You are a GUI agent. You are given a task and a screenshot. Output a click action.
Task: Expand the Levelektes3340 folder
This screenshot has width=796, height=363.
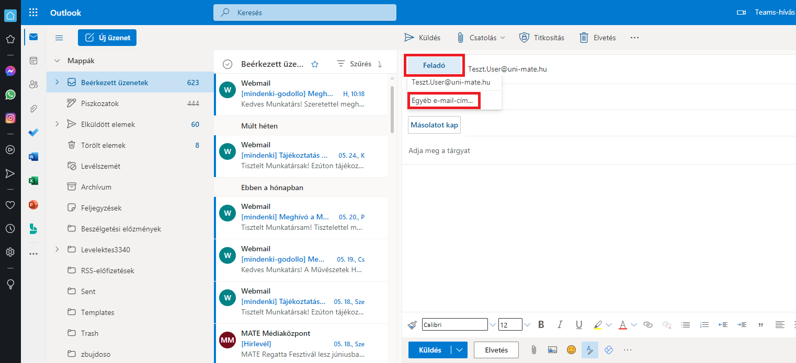coord(57,250)
